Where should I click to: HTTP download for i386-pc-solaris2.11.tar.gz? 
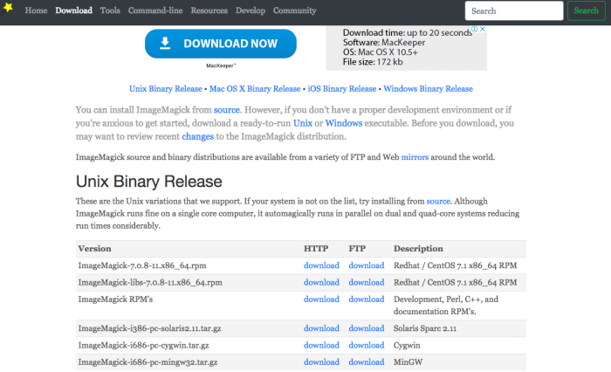pyautogui.click(x=321, y=328)
